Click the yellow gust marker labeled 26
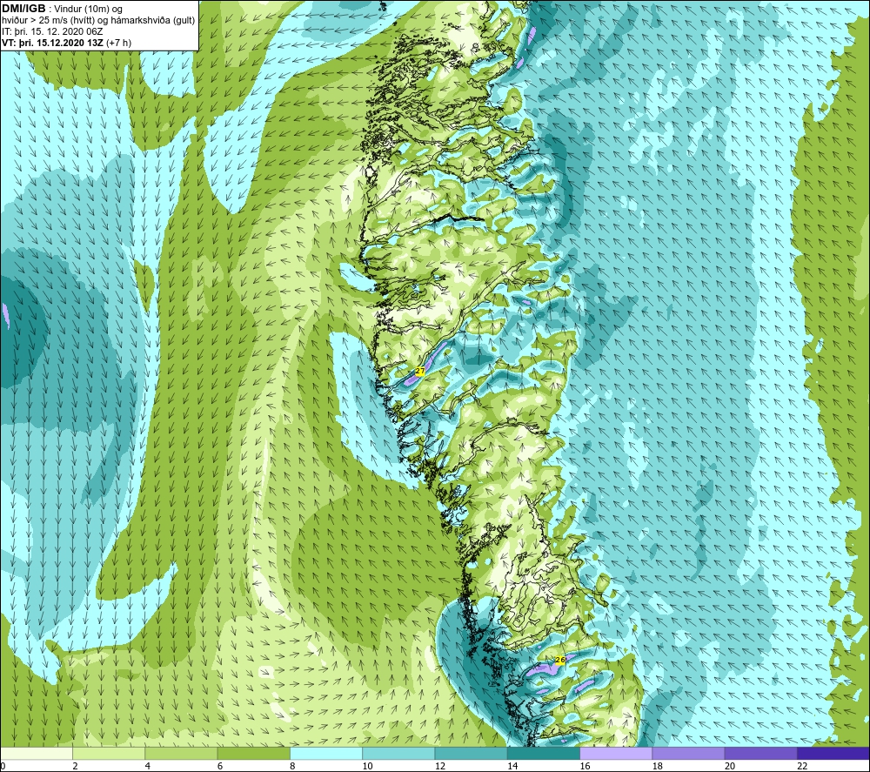Screen dimensions: 870x772 coord(559,660)
